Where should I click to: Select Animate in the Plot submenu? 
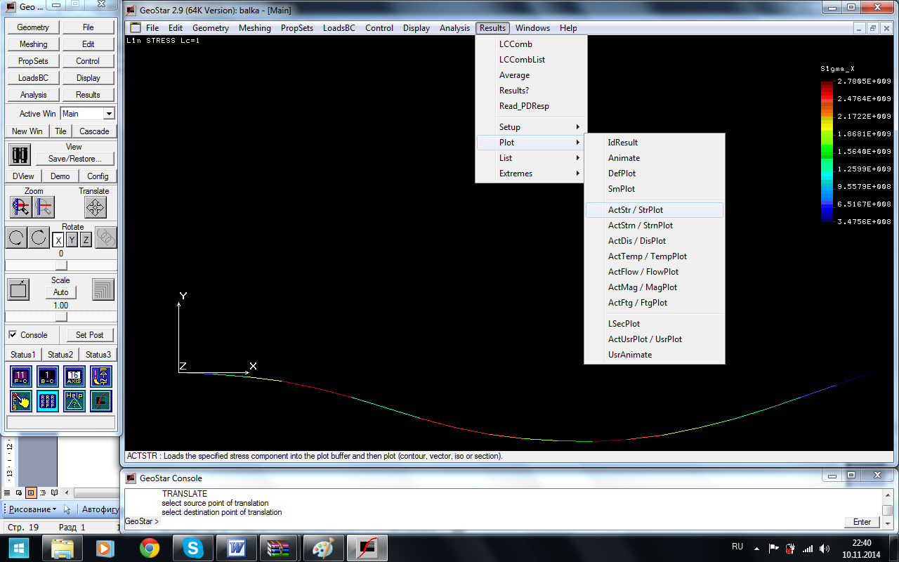coord(655,158)
